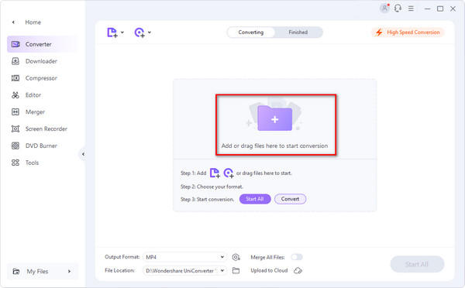Open the Add Files dropdown arrow in toolbar
Image resolution: width=465 pixels, height=288 pixels.
pos(122,33)
